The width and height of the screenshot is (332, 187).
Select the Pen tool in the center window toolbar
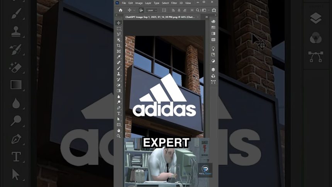point(119,108)
